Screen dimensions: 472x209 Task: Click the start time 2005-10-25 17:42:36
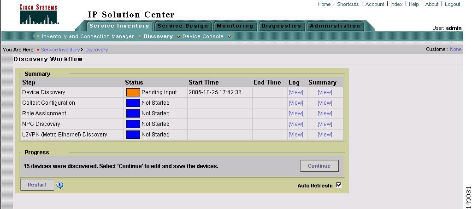click(x=215, y=92)
